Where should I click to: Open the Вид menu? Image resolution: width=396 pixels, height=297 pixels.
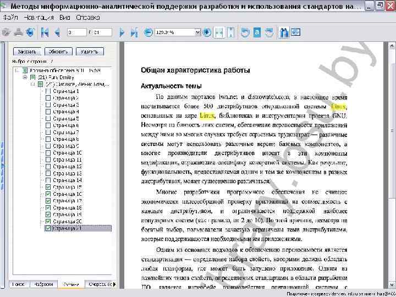65,18
